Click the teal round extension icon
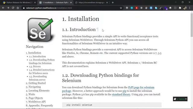This screenshot has height=109, width=193. point(132,8)
